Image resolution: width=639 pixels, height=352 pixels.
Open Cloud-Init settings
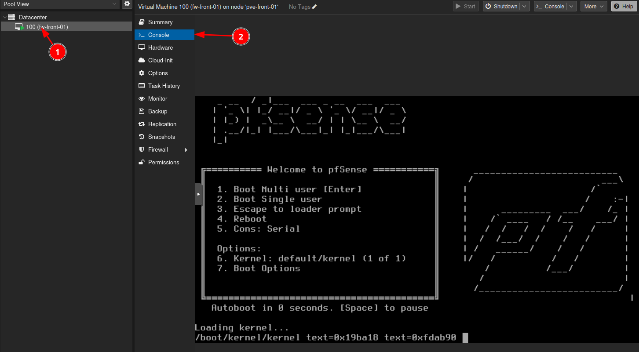click(x=160, y=60)
